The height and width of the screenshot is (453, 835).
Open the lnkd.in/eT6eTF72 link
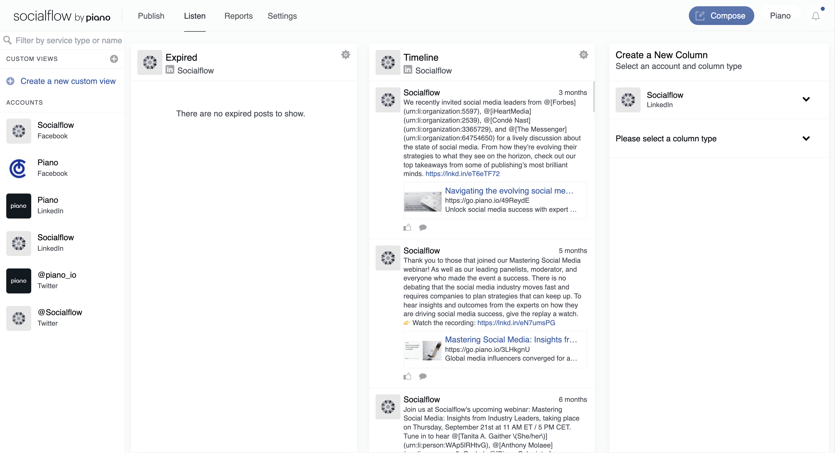462,174
